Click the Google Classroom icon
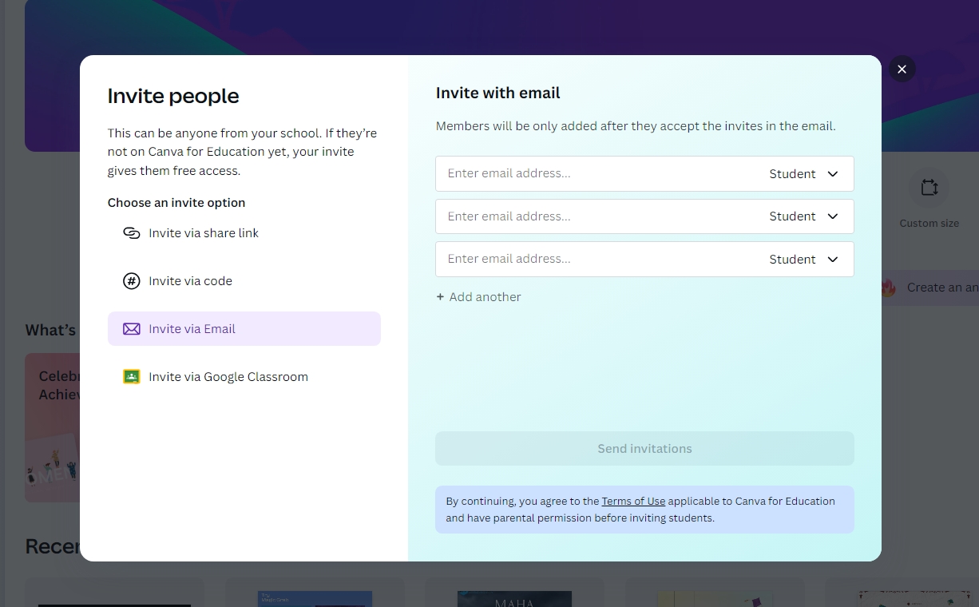Screen dimensions: 979x607 click(131, 377)
